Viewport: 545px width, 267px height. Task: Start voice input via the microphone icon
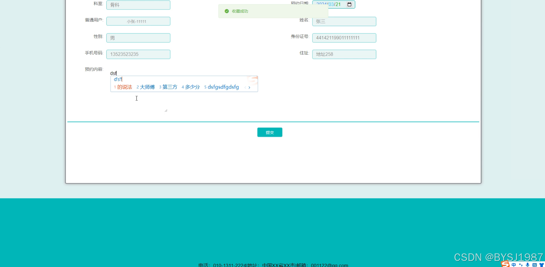(527, 265)
